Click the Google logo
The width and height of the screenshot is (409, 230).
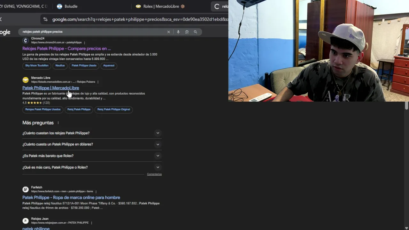(x=5, y=32)
